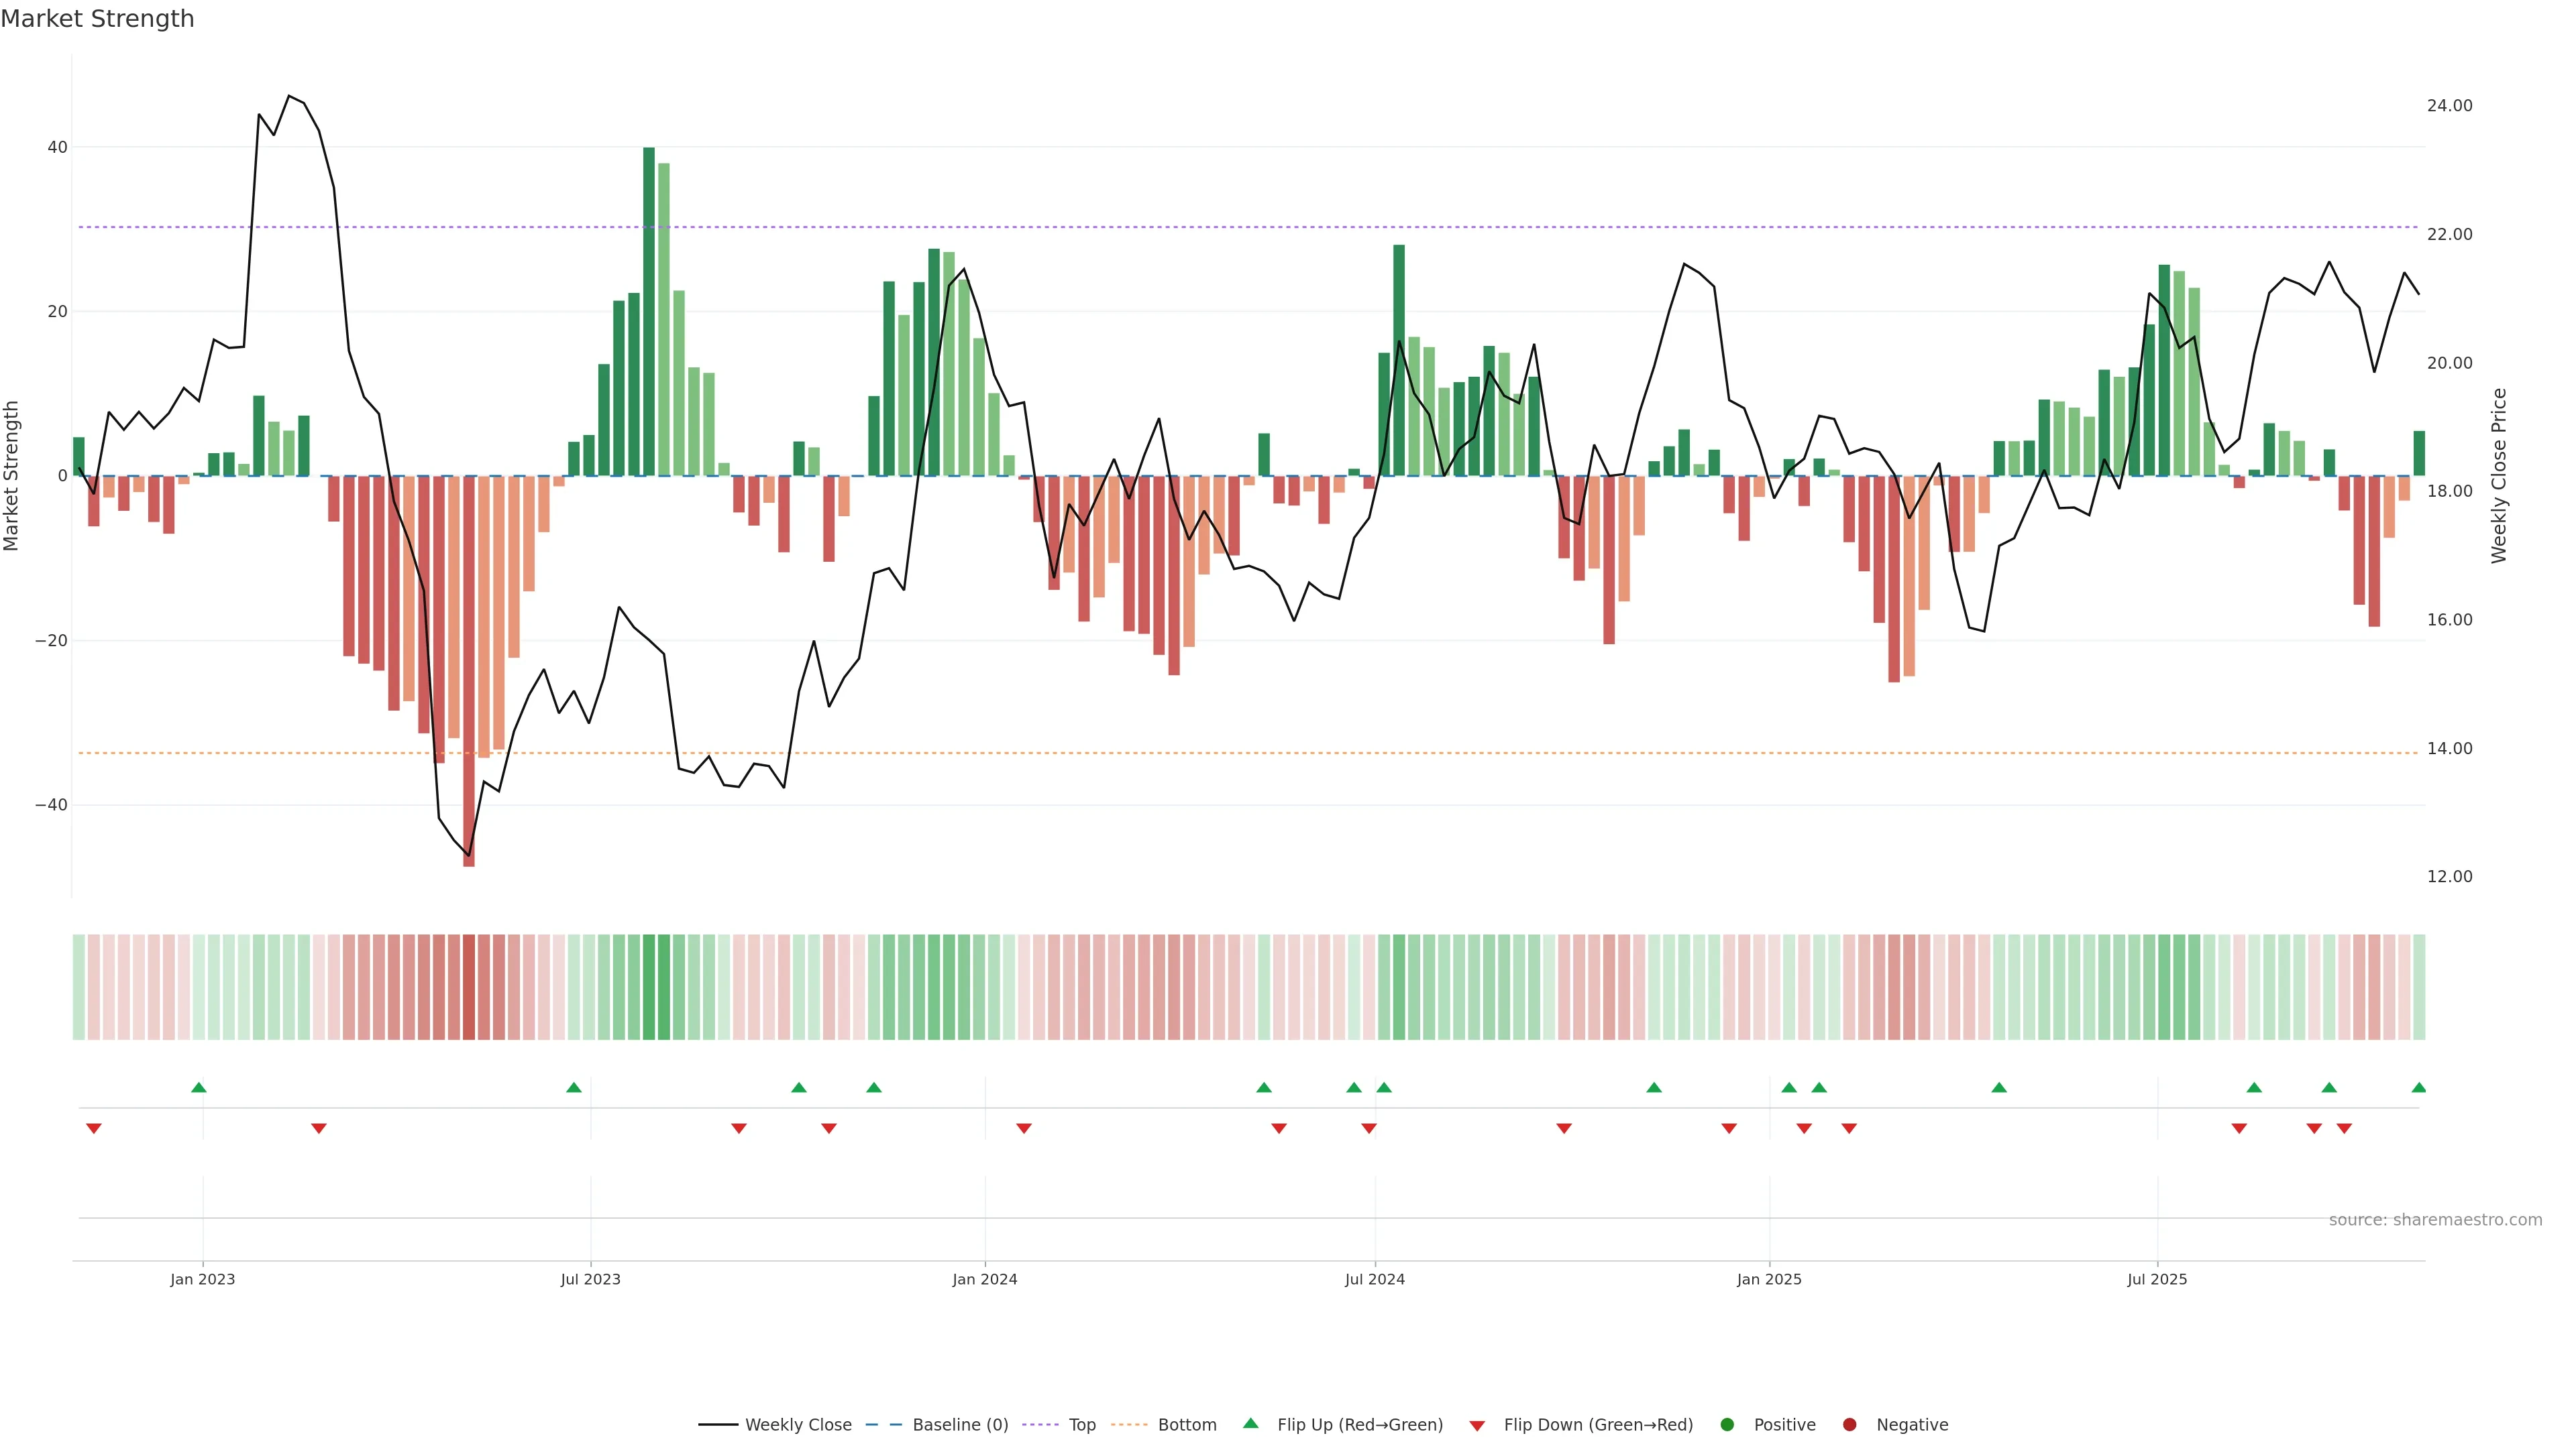Image resolution: width=2576 pixels, height=1448 pixels.
Task: Click the 24.00 price axis label
Action: (x=2449, y=106)
